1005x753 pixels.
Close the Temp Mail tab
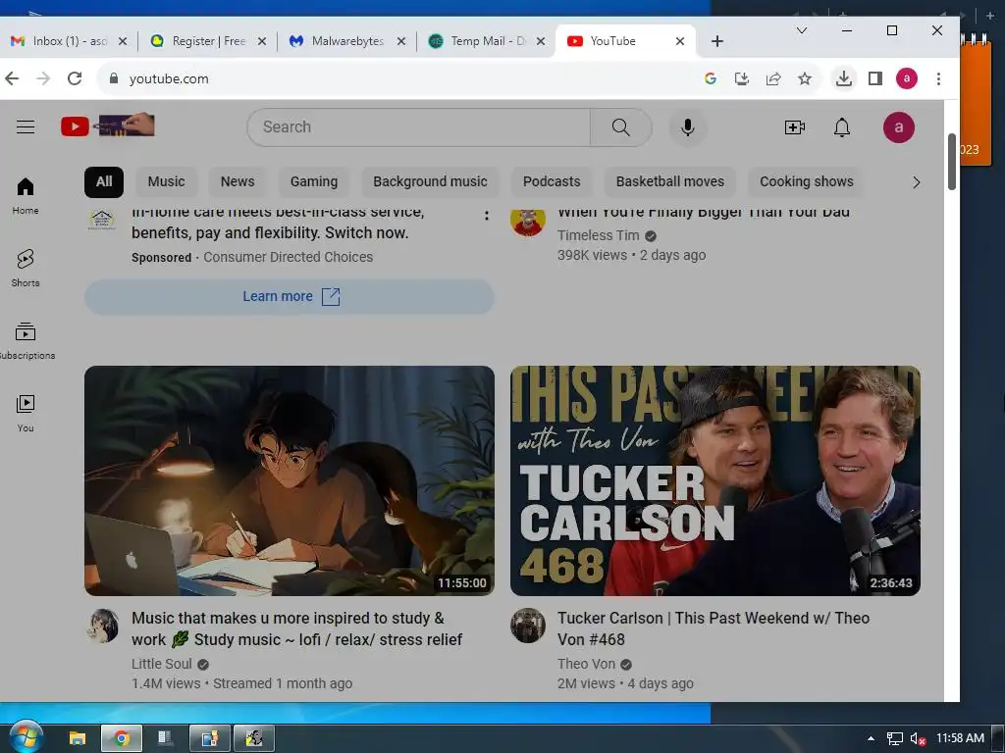(x=541, y=41)
